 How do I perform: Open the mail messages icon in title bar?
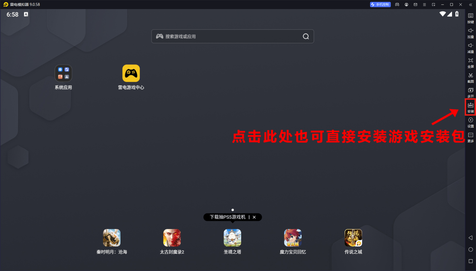[416, 5]
